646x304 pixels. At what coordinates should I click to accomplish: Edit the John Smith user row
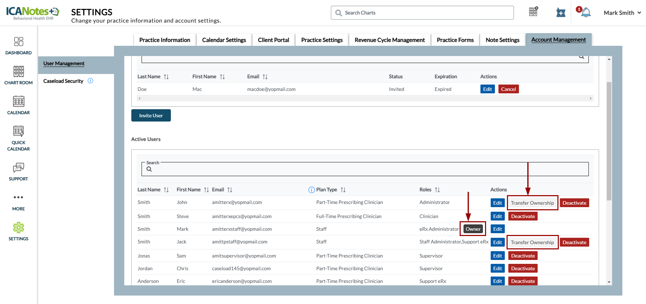point(497,203)
